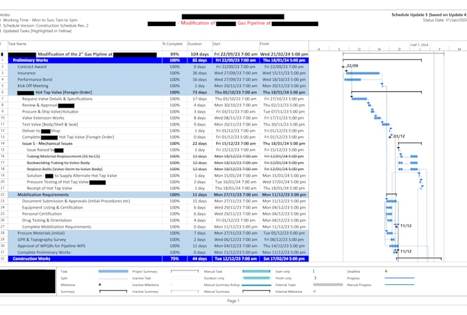Select Document Submission & Approvals task
The height and width of the screenshot is (315, 467).
tap(76, 201)
